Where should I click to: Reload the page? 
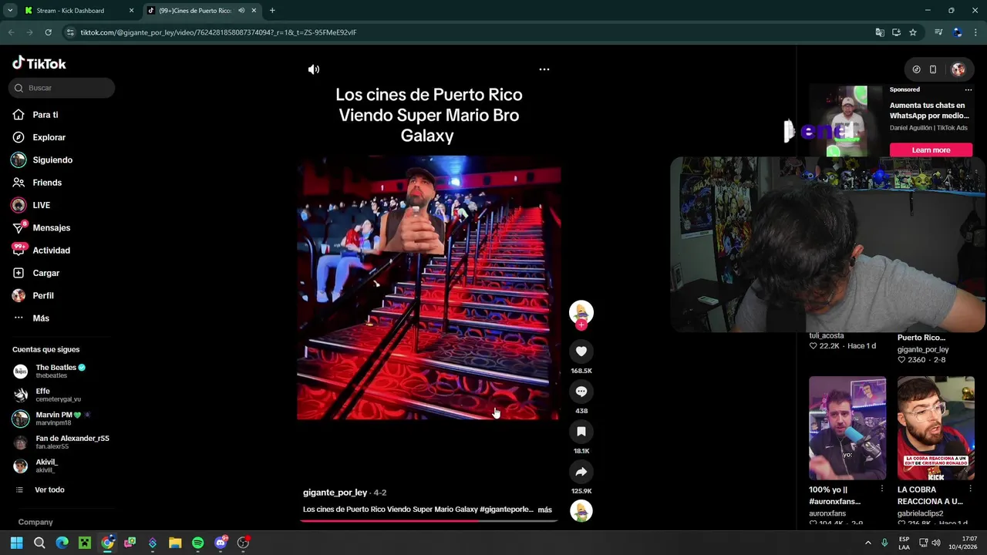pos(48,32)
